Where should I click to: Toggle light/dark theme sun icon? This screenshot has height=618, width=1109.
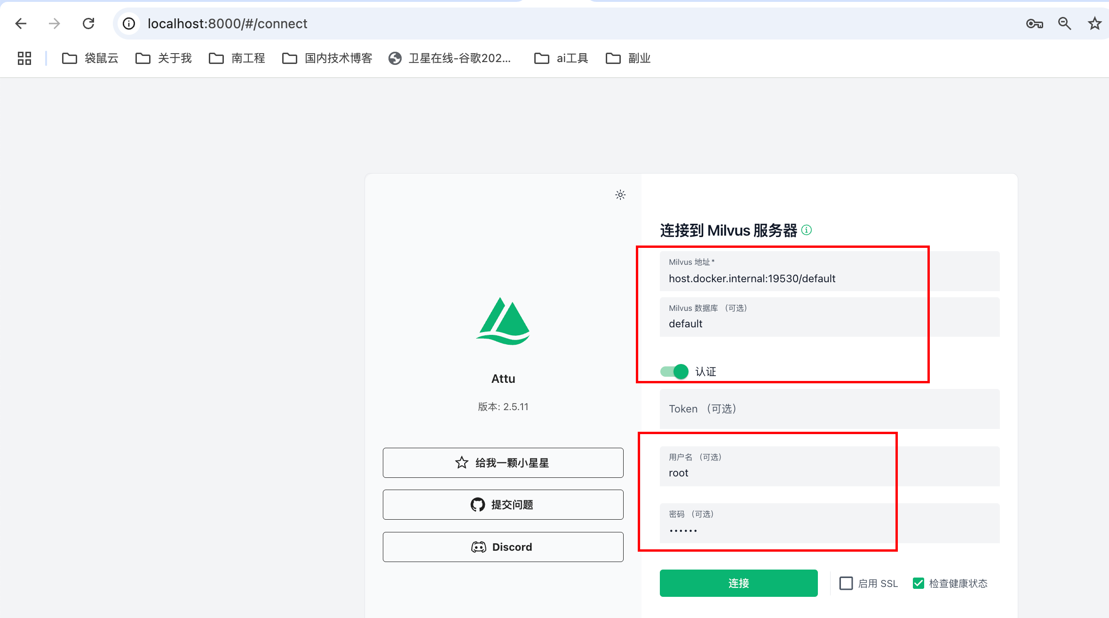(x=620, y=195)
